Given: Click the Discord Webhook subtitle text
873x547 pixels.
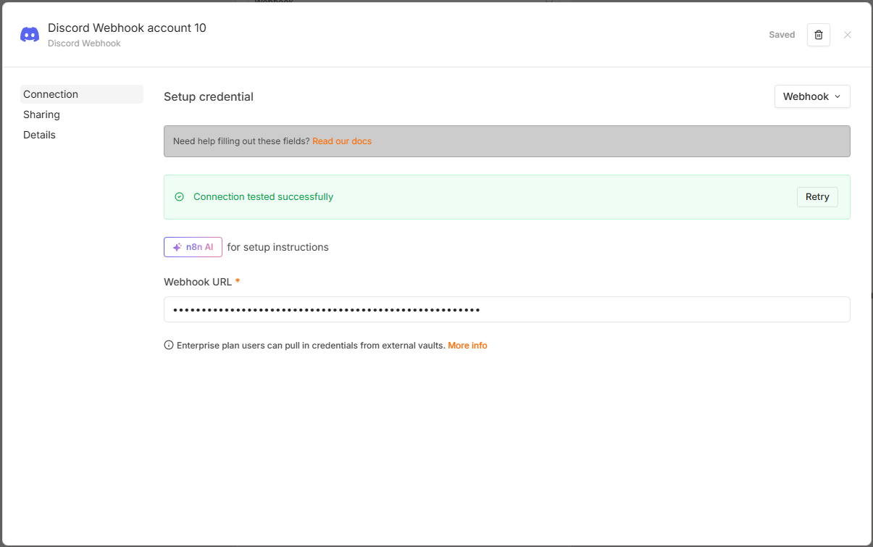Looking at the screenshot, I should tap(84, 43).
